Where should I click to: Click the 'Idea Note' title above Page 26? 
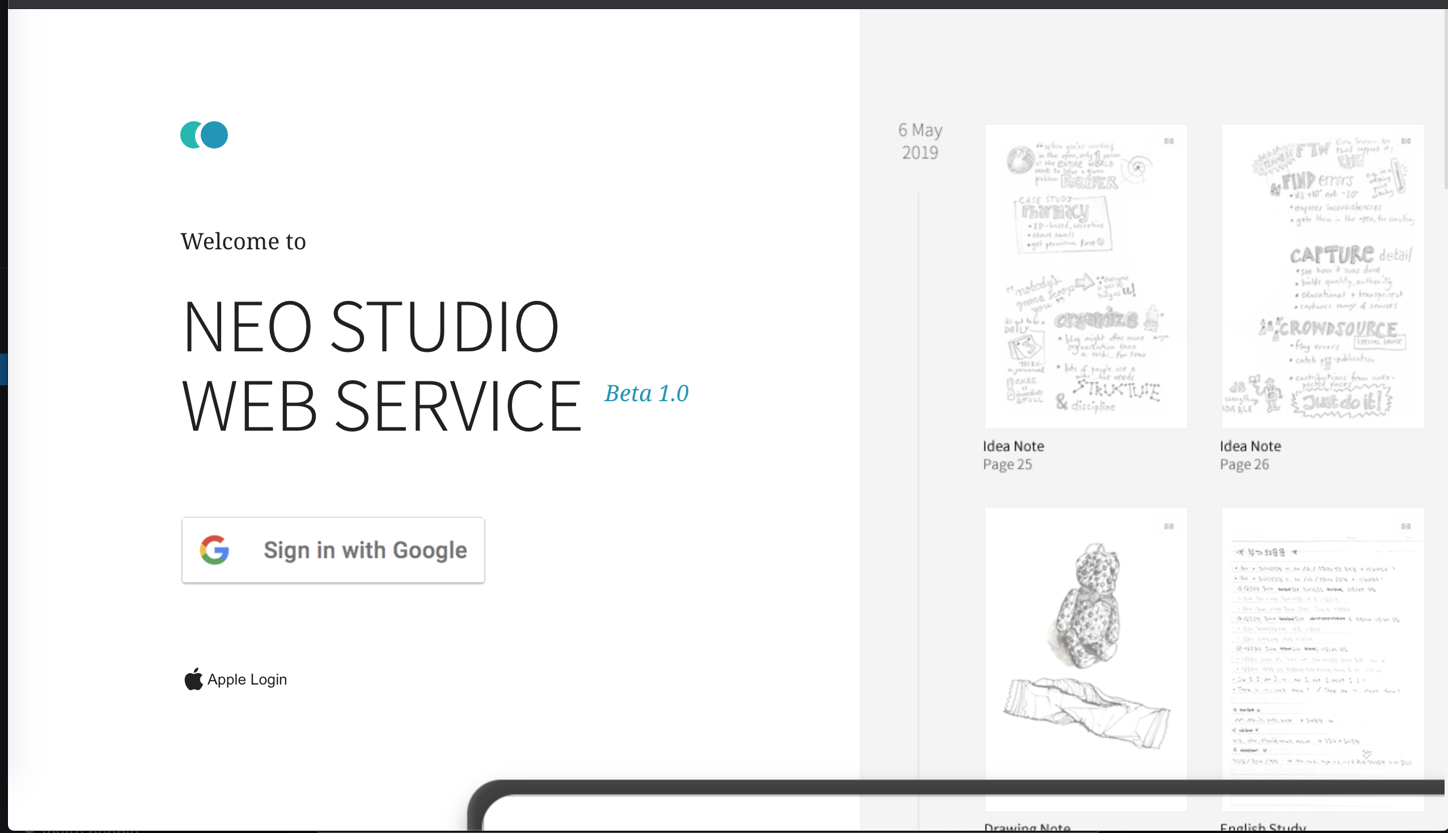(1251, 447)
